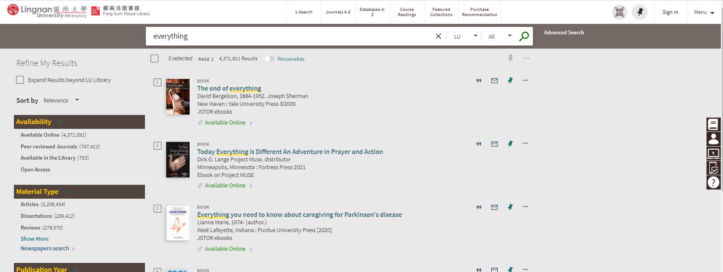Click the search input field
The image size is (723, 272).
tap(291, 36)
